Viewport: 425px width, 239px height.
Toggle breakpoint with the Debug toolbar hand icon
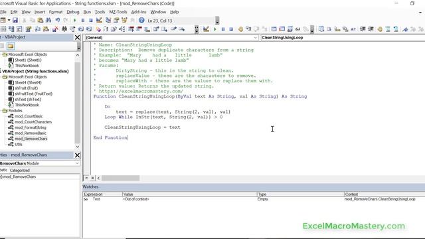coord(240,29)
